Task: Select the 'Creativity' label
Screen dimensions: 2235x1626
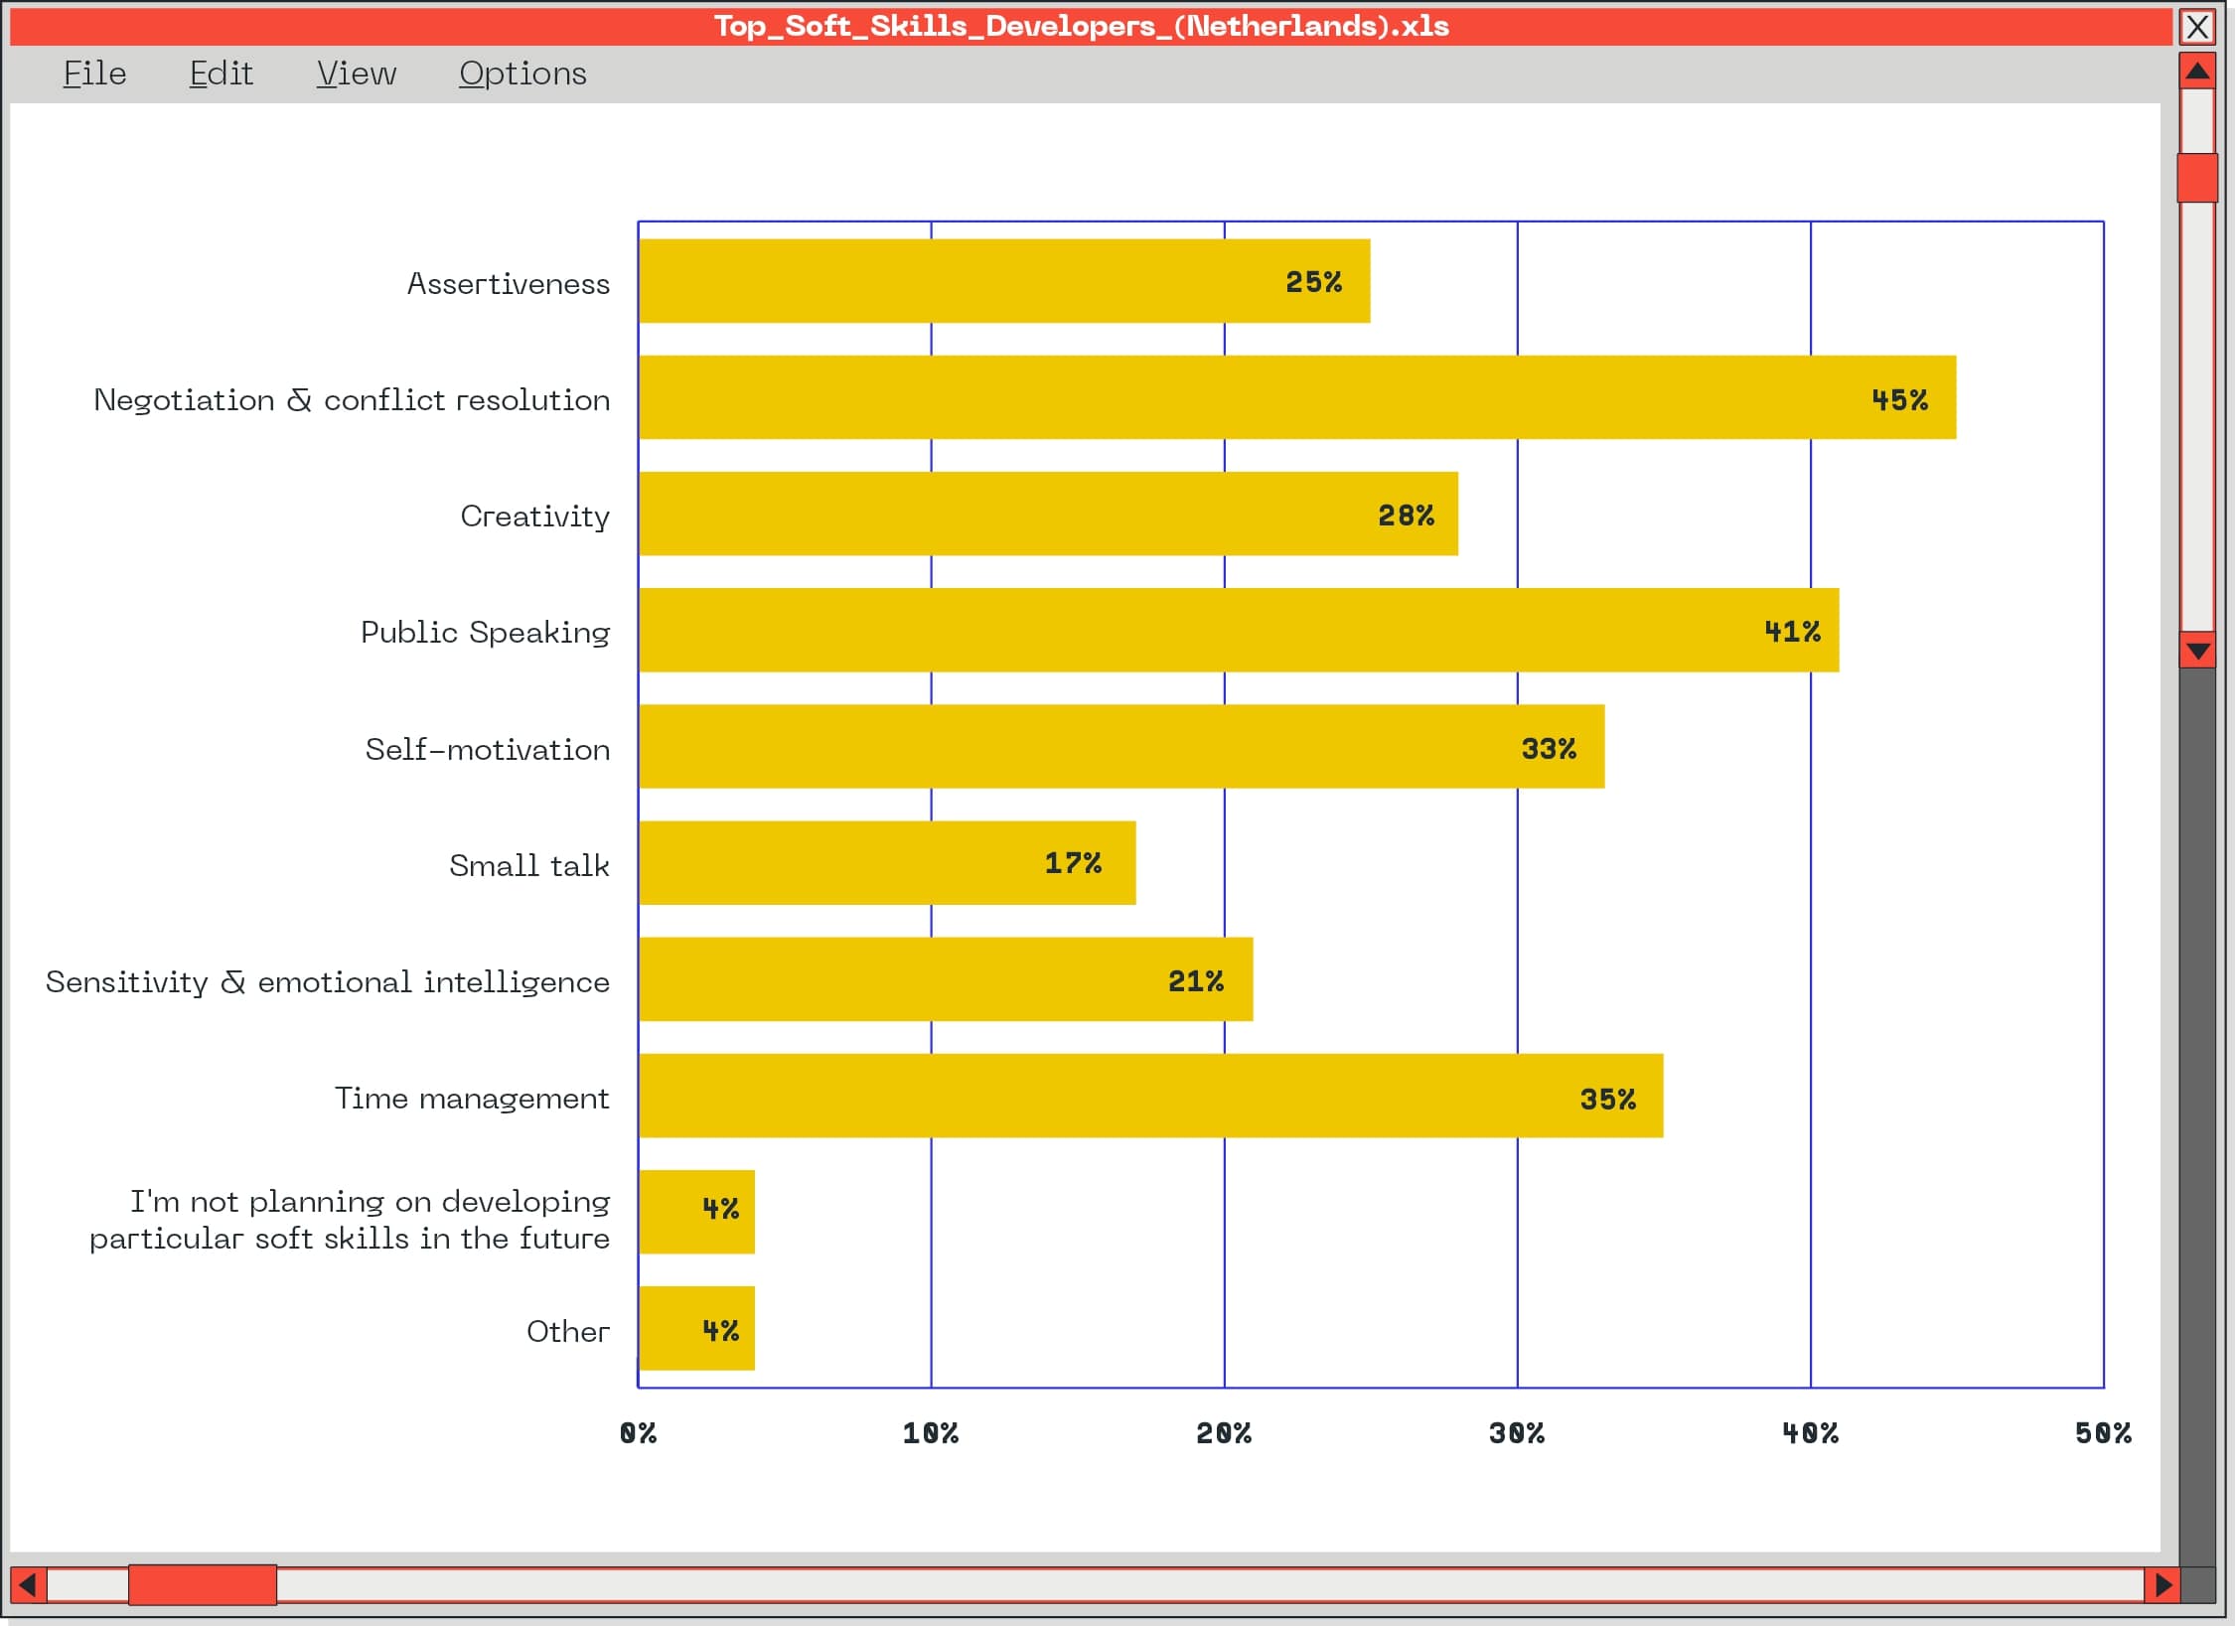Action: pyautogui.click(x=535, y=517)
